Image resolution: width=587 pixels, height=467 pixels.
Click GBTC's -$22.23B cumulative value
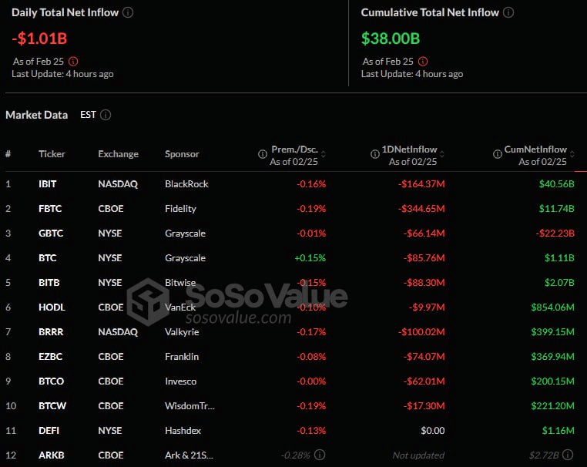555,234
